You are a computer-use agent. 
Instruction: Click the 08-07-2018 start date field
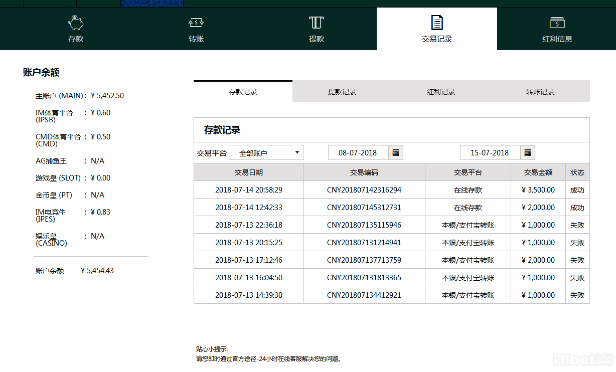358,153
